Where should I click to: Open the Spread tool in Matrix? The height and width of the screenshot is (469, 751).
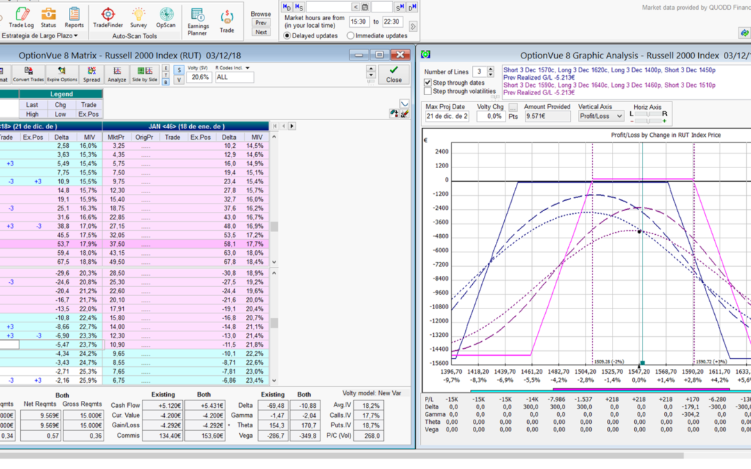pyautogui.click(x=92, y=74)
